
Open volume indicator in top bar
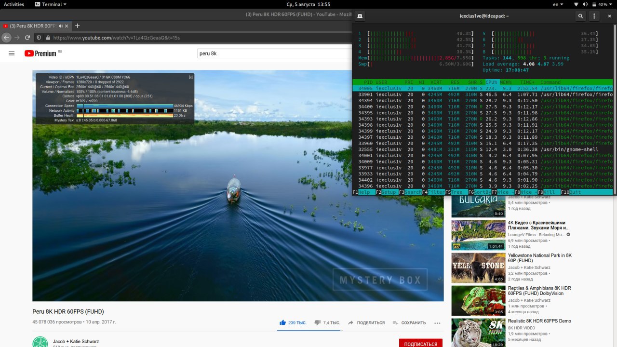585,4
